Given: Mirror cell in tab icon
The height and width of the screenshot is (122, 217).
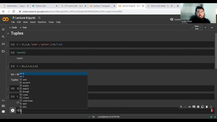Looking at the screenshot, I should [x=202, y=107].
